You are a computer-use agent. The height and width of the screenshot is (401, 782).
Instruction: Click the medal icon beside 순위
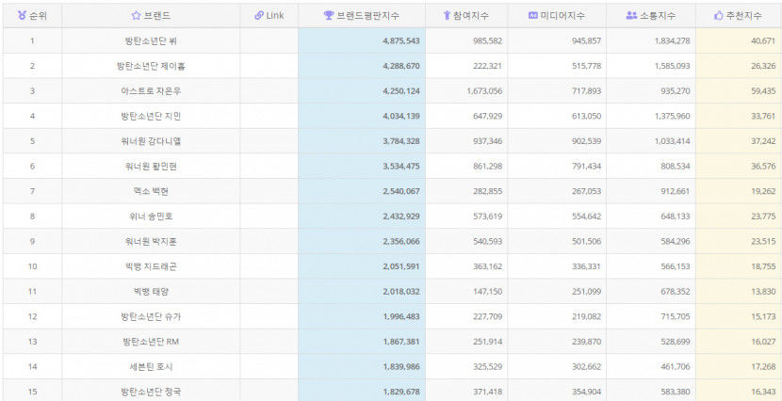pos(22,16)
